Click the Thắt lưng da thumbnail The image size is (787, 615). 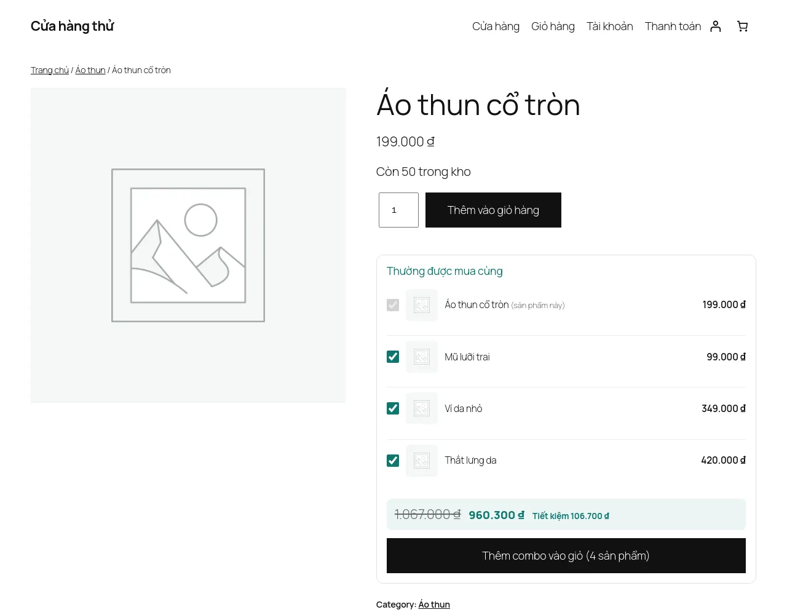422,461
